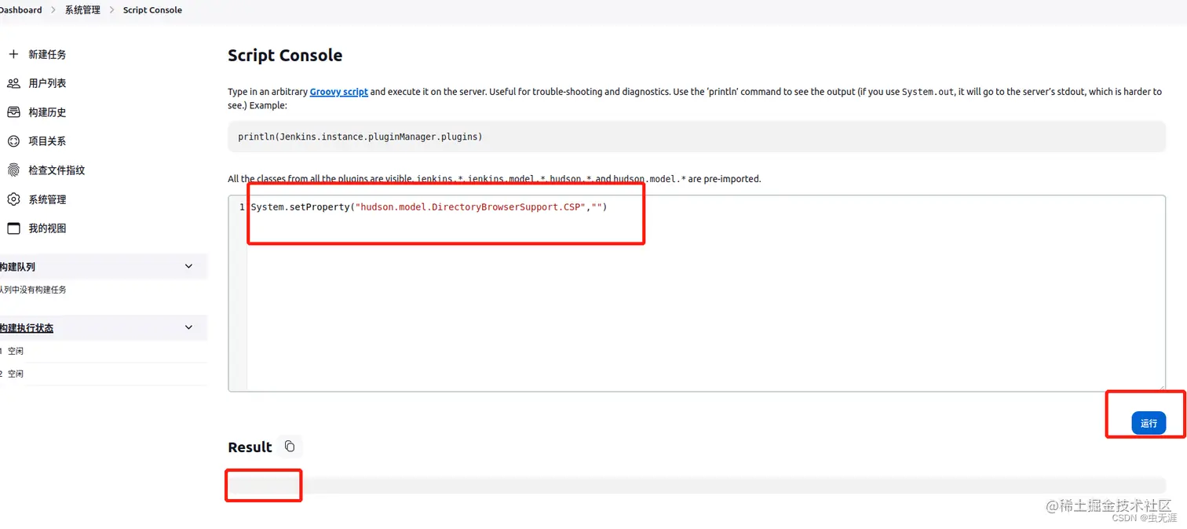This screenshot has height=529, width=1187.
Task: Open 构建历史 in the sidebar
Action: pos(47,112)
